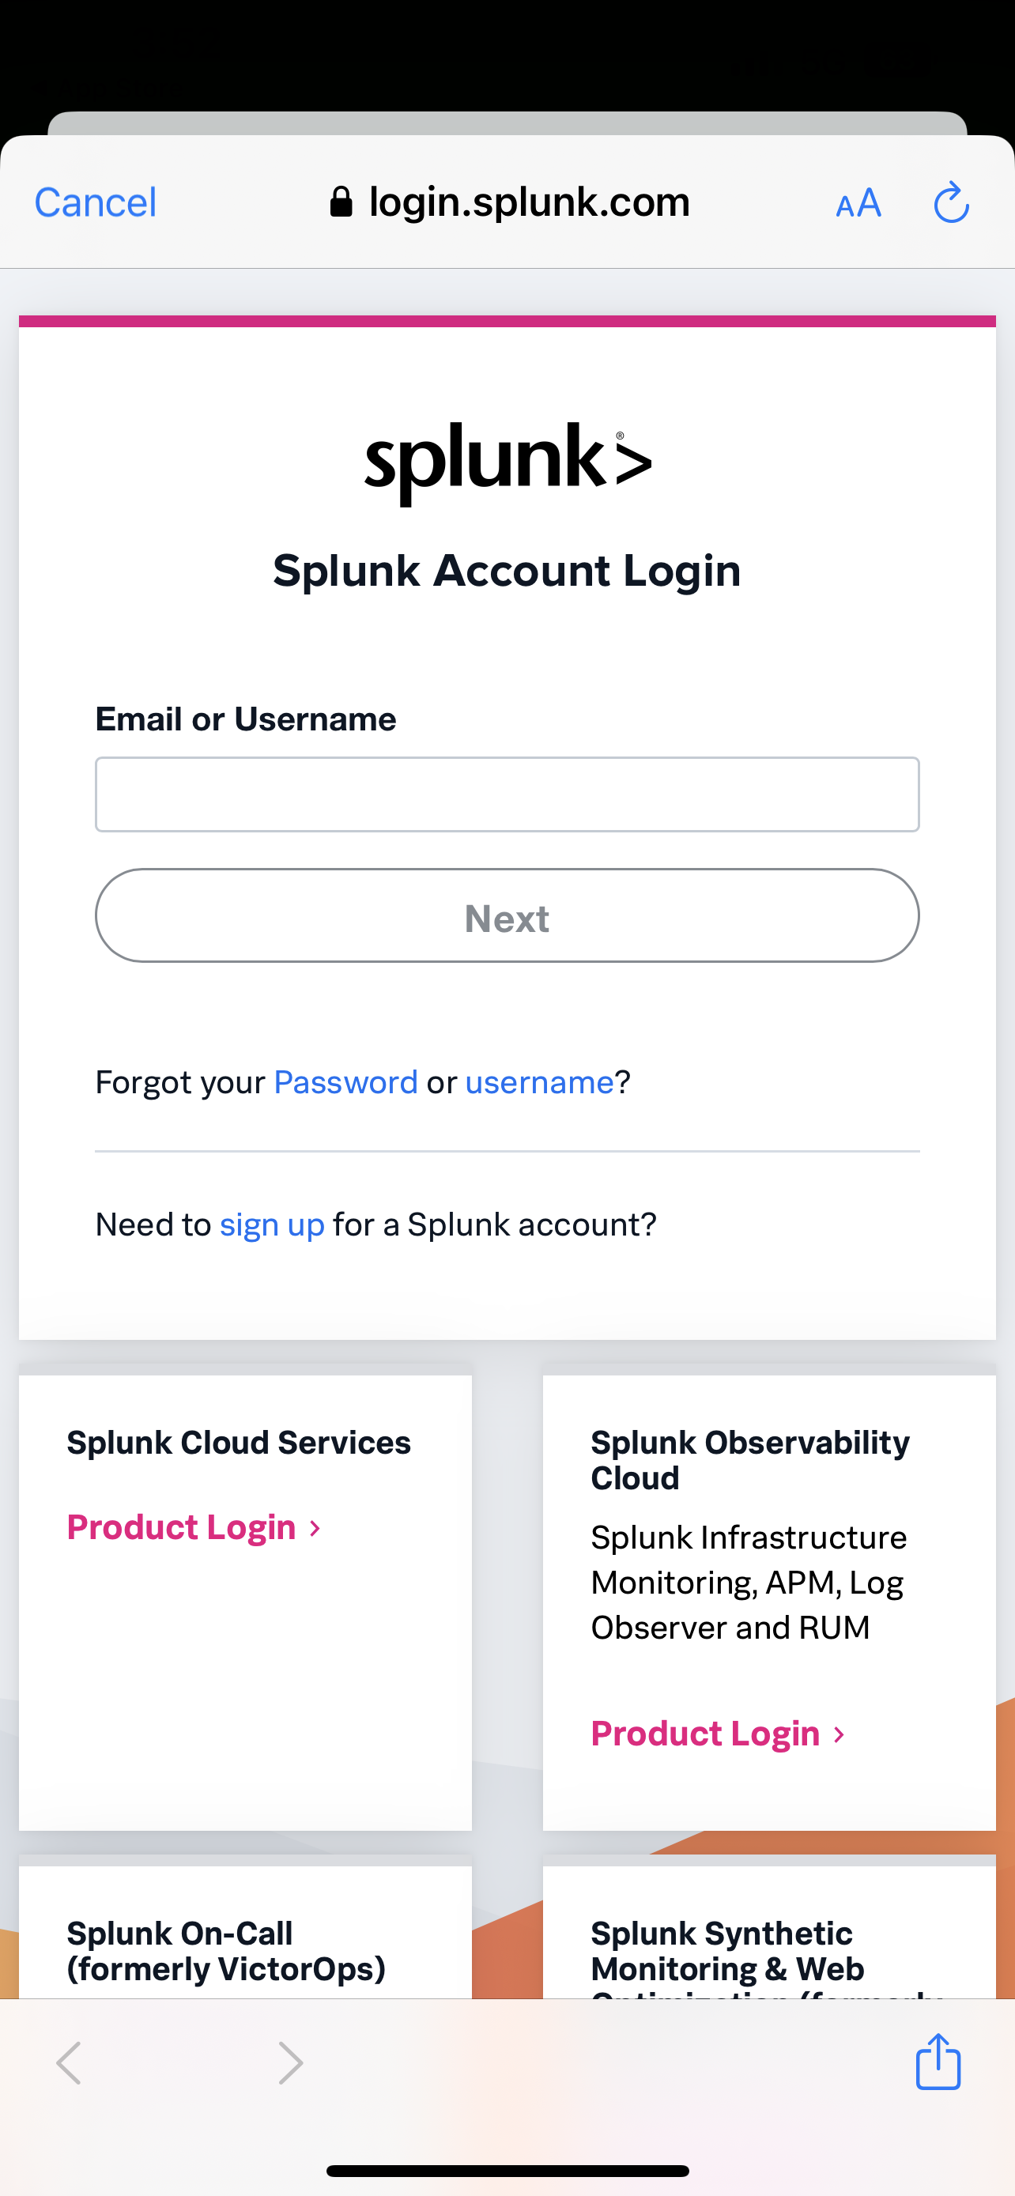Click the Next button
This screenshot has width=1015, height=2196.
click(507, 915)
